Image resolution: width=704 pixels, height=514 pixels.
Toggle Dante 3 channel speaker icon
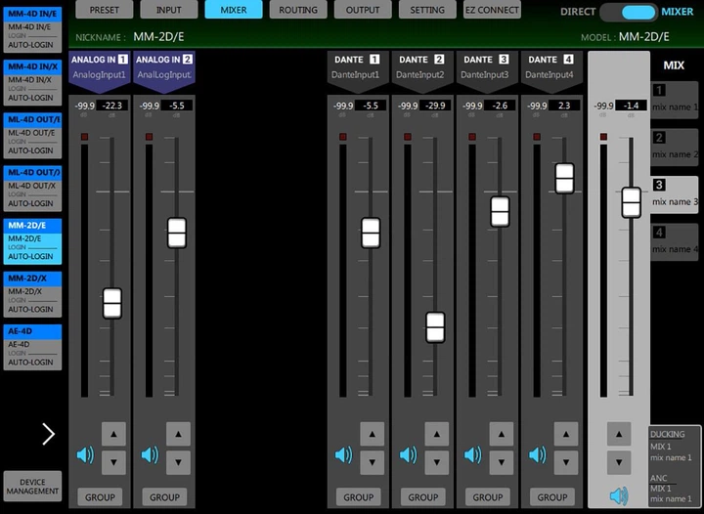[x=473, y=454]
